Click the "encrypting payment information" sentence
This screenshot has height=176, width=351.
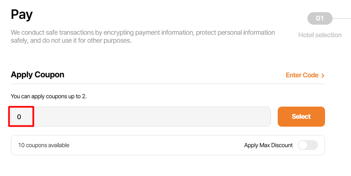click(x=142, y=33)
